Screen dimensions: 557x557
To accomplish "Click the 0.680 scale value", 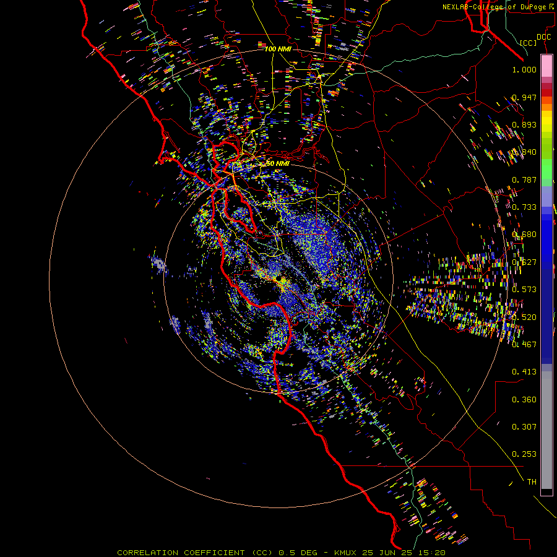I will 524,235.
